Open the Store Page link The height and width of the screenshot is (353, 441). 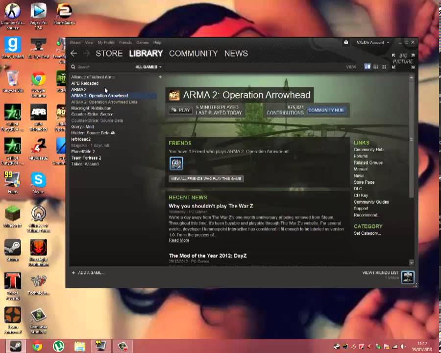coord(364,182)
